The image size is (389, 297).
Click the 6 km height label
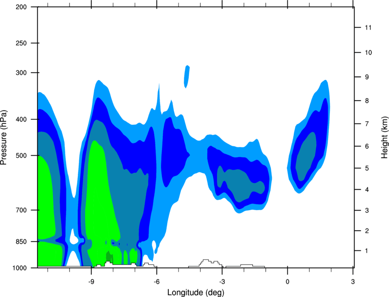point(367,146)
